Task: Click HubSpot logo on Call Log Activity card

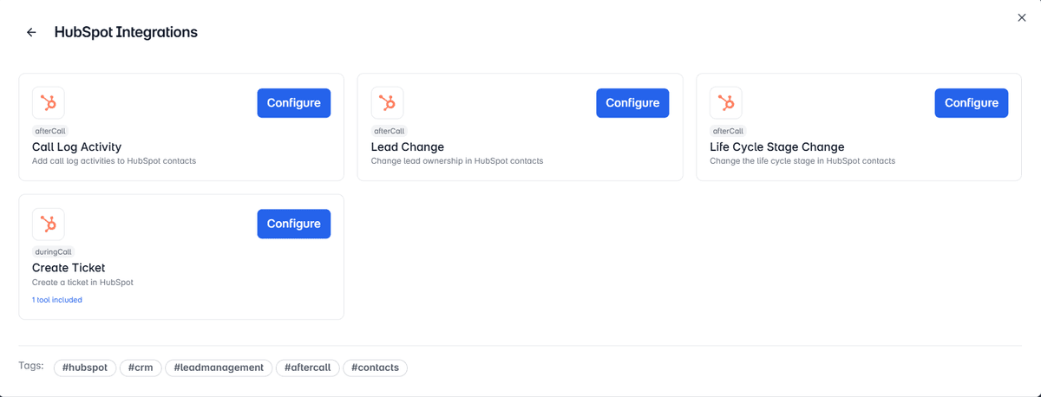Action: (49, 103)
